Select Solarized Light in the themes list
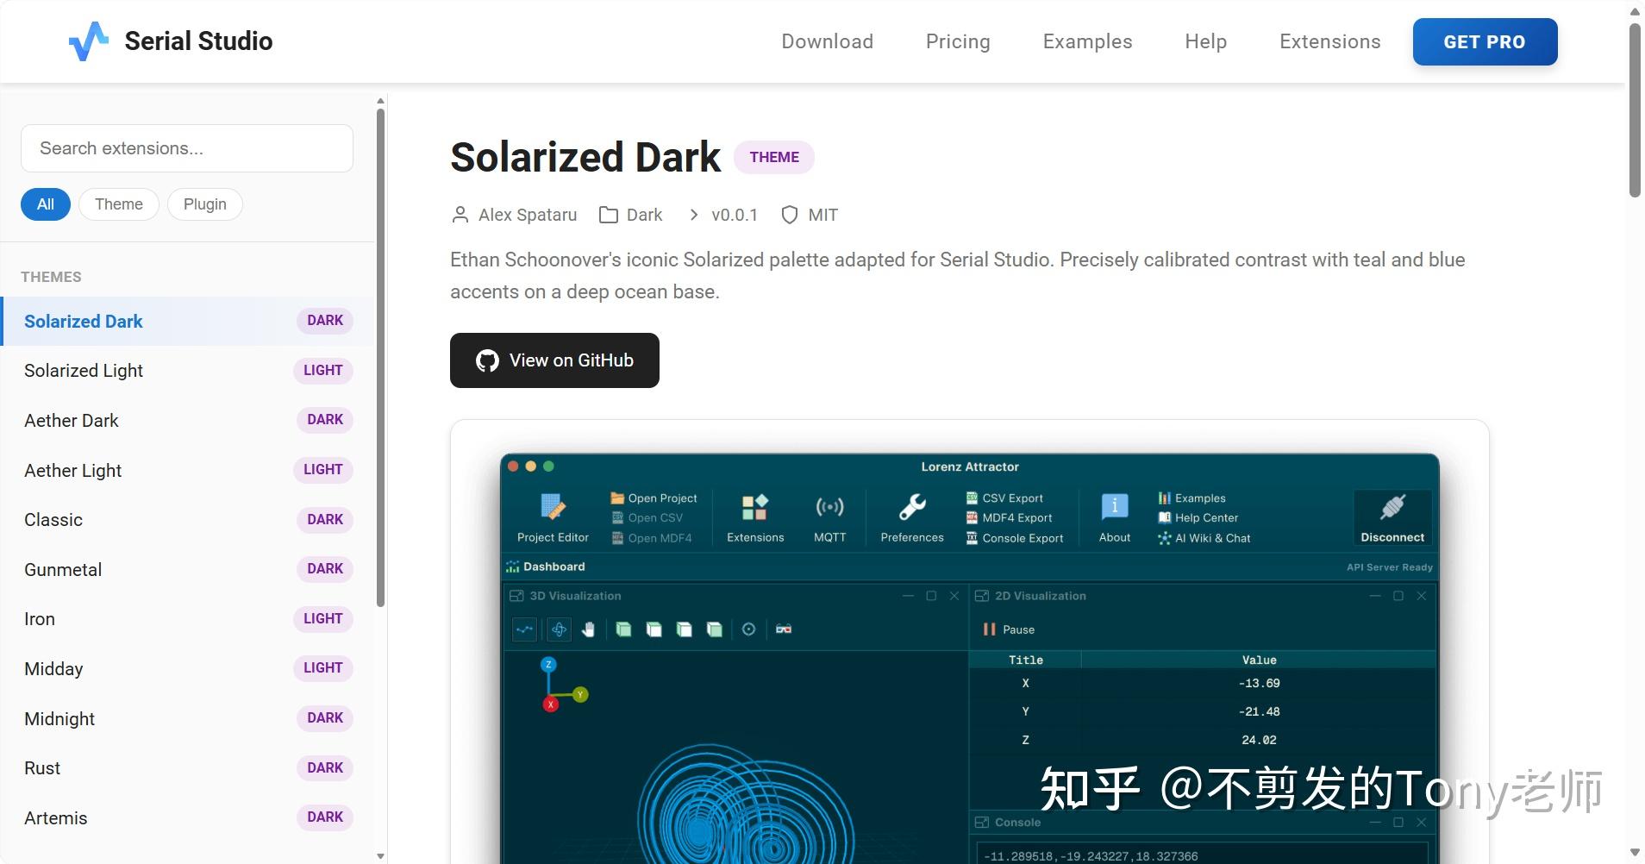Viewport: 1645px width, 864px height. 188,371
